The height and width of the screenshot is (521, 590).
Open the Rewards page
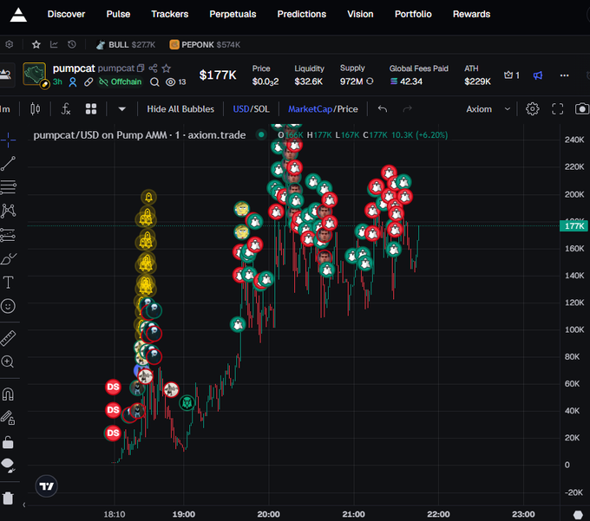point(471,14)
